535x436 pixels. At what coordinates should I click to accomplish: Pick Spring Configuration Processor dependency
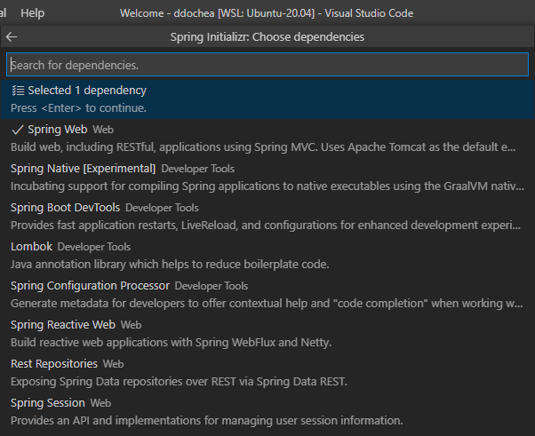click(x=267, y=295)
